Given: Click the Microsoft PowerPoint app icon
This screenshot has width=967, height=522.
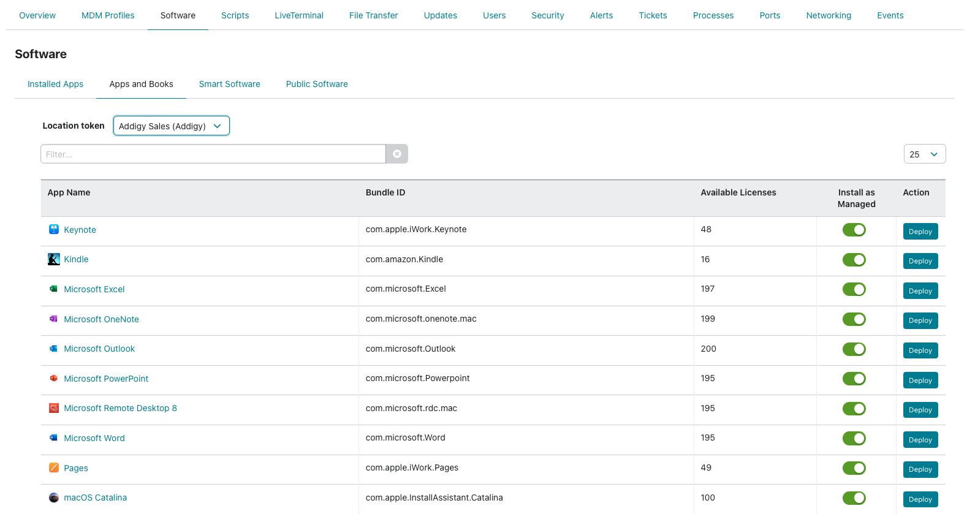Looking at the screenshot, I should click(54, 379).
